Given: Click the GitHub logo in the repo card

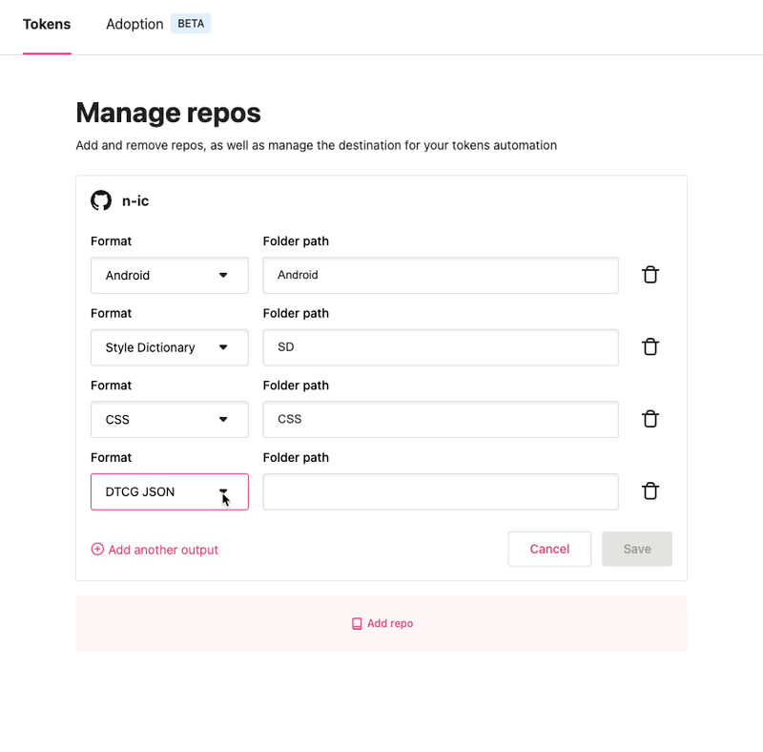Looking at the screenshot, I should click(x=100, y=200).
